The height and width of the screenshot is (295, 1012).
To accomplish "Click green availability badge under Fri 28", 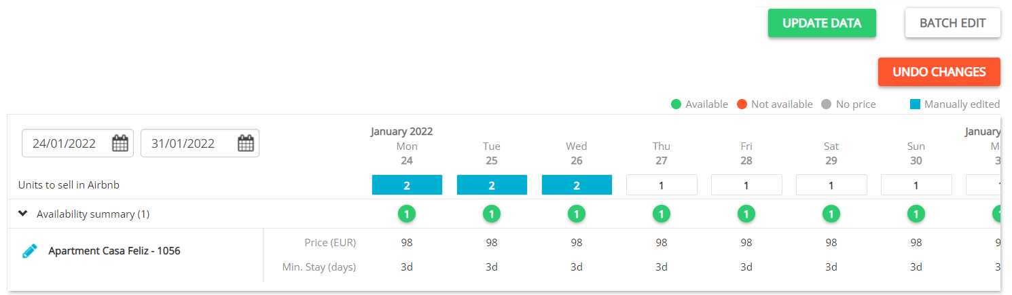I will point(746,214).
